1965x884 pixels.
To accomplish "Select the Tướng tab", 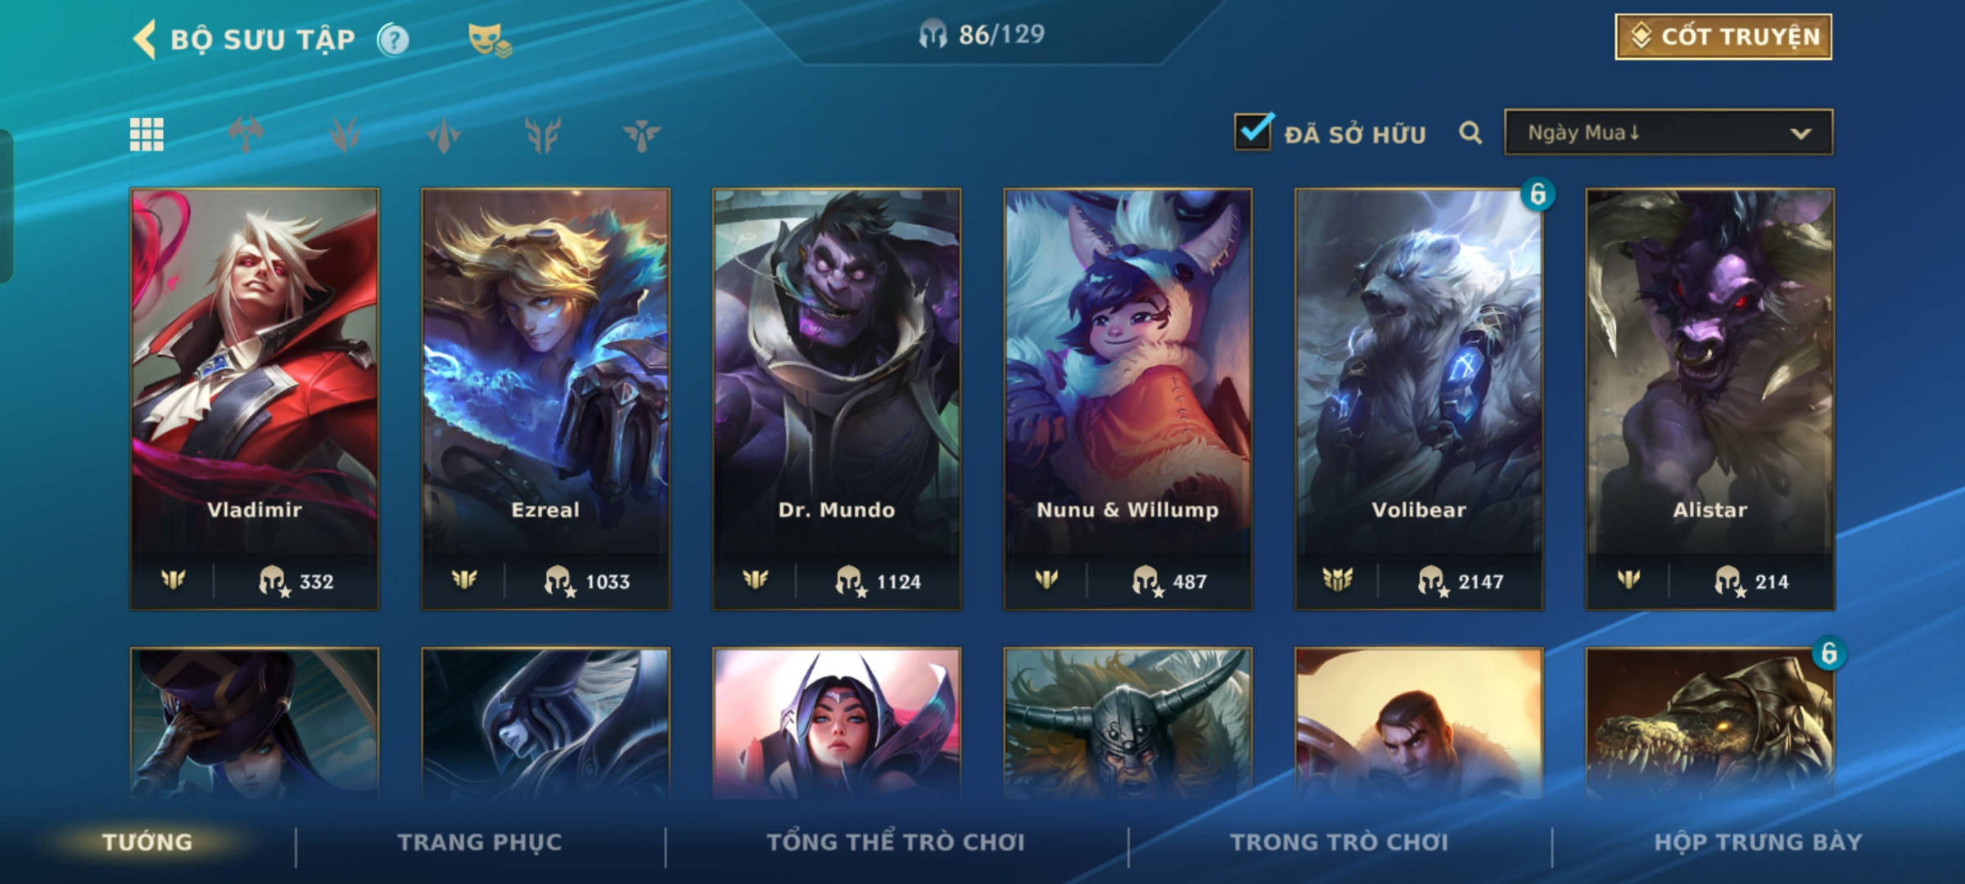I will click(147, 841).
